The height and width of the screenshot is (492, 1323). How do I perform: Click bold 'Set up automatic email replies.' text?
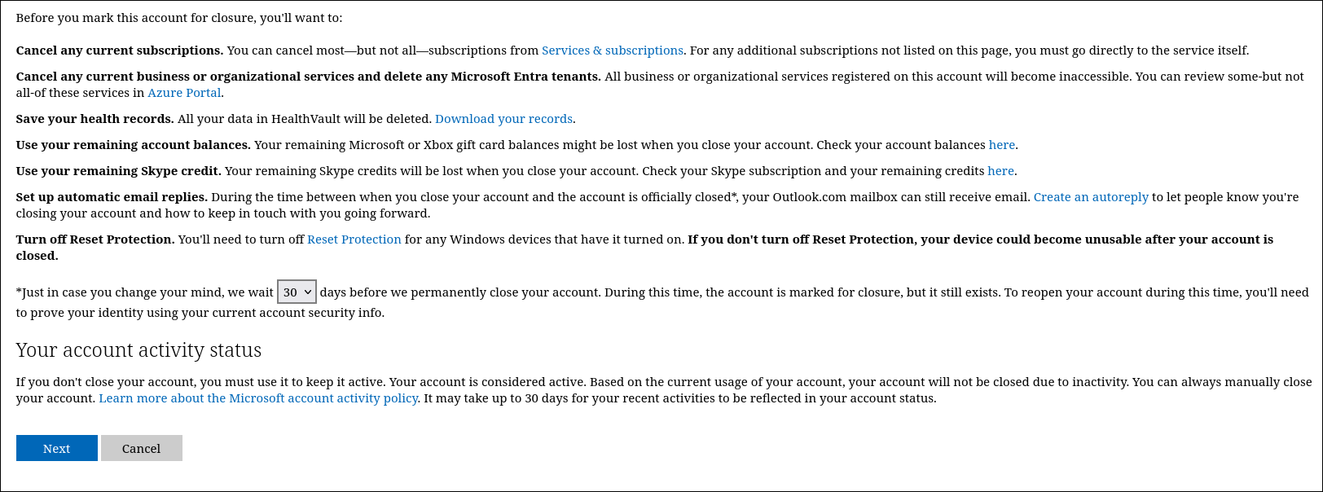pos(112,197)
